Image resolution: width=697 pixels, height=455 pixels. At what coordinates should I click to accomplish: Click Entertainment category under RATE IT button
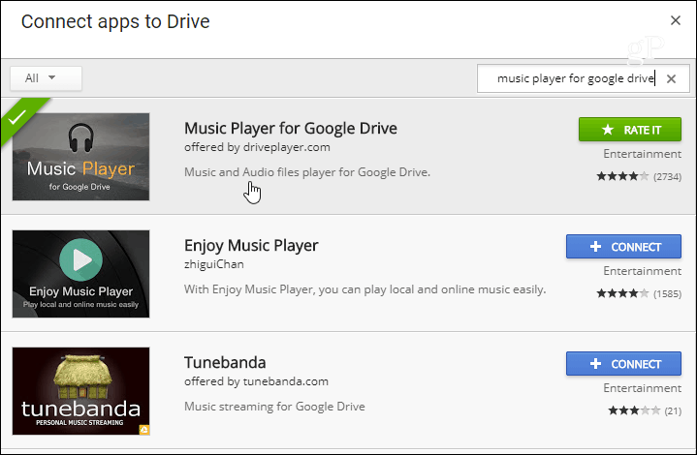point(643,154)
